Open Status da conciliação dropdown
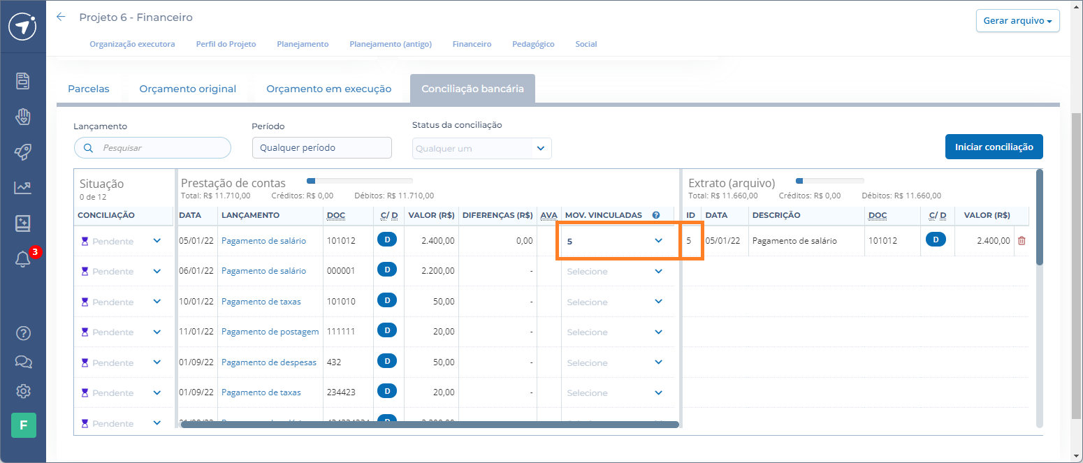Image resolution: width=1083 pixels, height=463 pixels. point(482,148)
